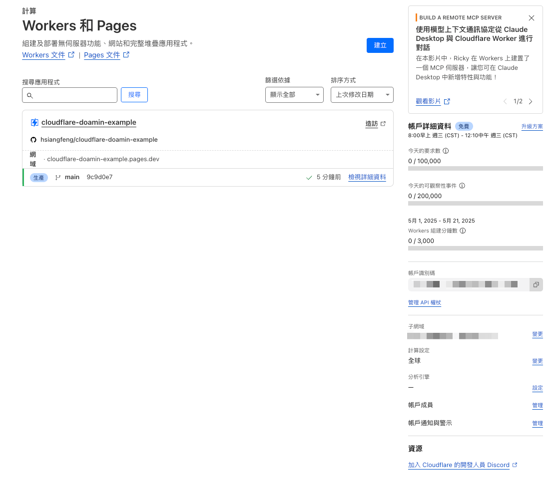Click the copy account ID icon
The width and height of the screenshot is (559, 490).
536,284
